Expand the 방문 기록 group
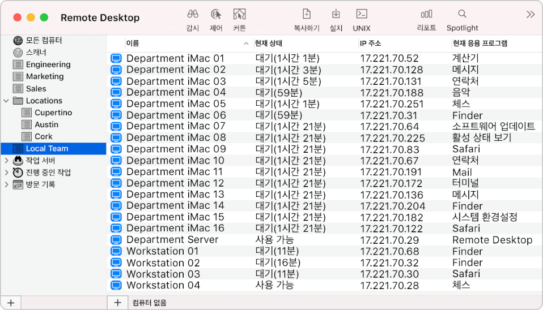The height and width of the screenshot is (310, 543). click(6, 184)
